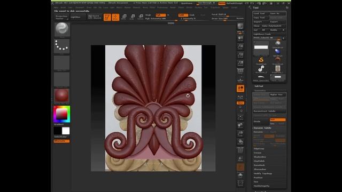Select the Rotate transform icon in top shelf

141,17
